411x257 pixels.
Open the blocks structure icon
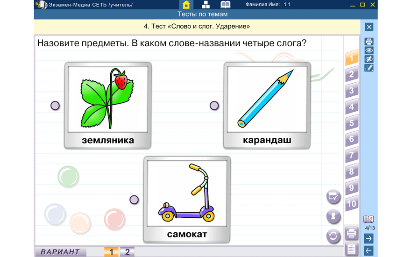[x=206, y=5]
